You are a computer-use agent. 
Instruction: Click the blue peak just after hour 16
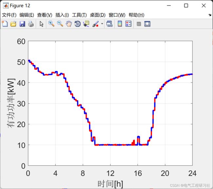click(x=138, y=137)
